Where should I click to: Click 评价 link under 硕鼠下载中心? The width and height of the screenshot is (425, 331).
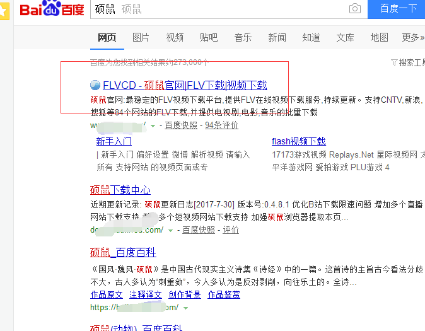coord(231,230)
